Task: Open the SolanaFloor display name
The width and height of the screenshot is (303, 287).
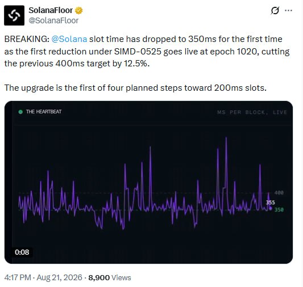Action: coord(51,10)
